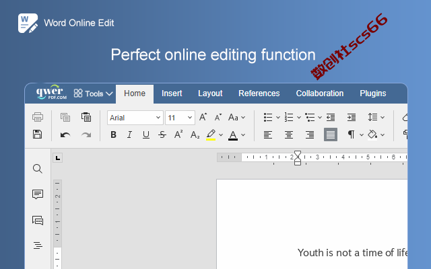The image size is (431, 269).
Task: Open line spacing dropdown arrow
Action: pos(383,118)
